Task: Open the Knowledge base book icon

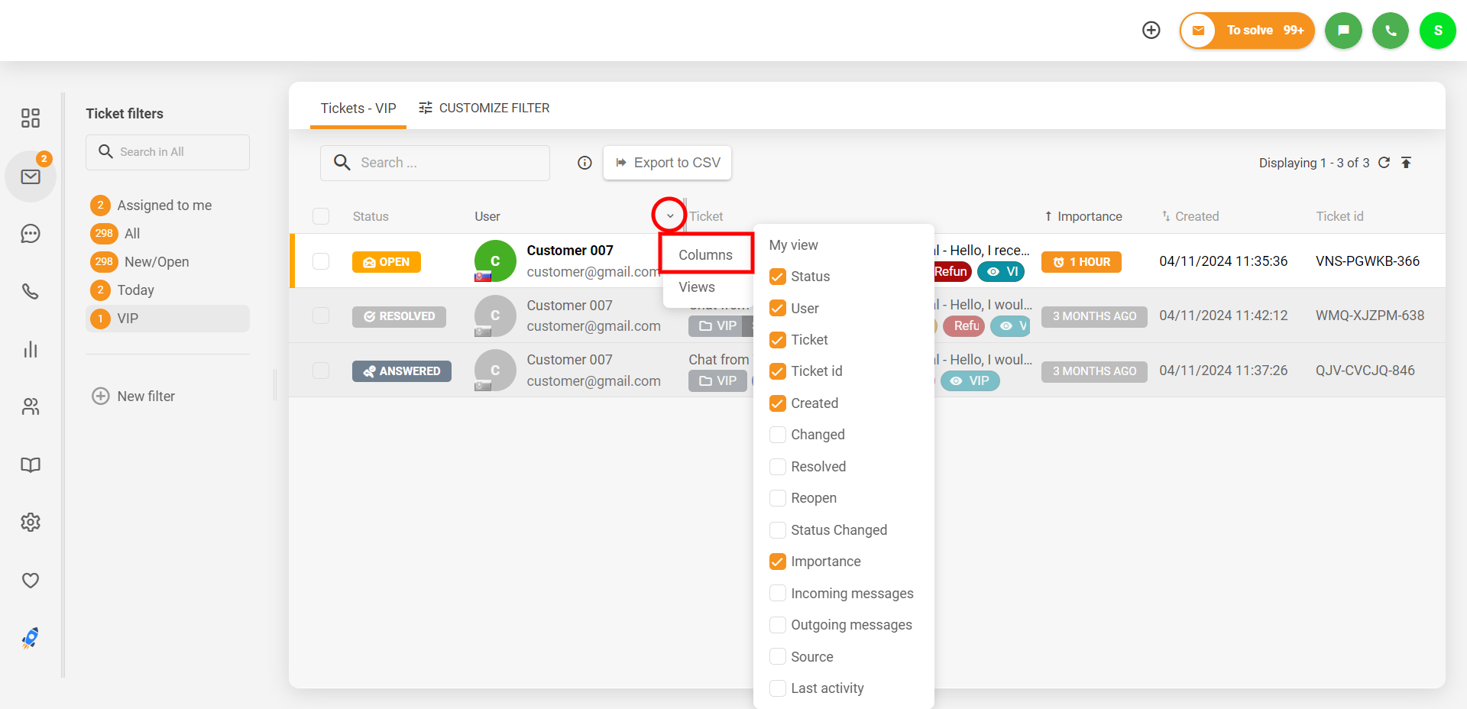Action: tap(31, 465)
